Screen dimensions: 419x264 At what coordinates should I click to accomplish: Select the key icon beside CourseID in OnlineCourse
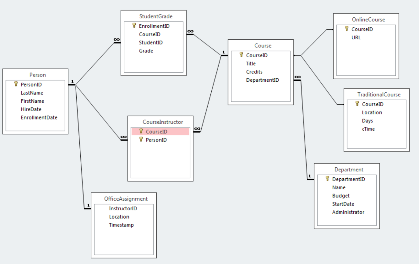point(346,29)
